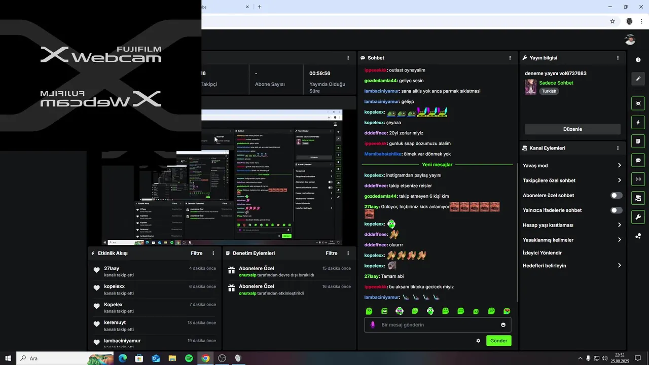The image size is (649, 365).
Task: Pick the last heart-eyes emote in quick row
Action: point(507,311)
